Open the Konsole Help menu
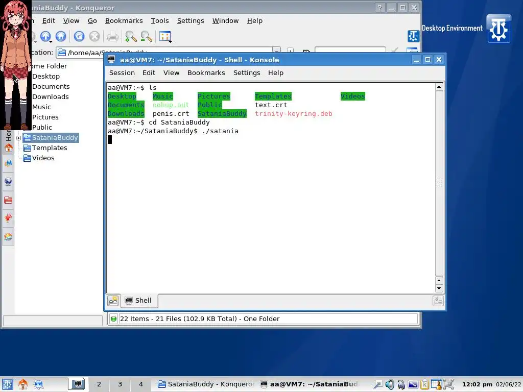Image resolution: width=523 pixels, height=392 pixels. click(276, 72)
